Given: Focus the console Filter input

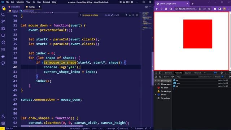Looking at the screenshot, I should pyautogui.click(x=187, y=77).
